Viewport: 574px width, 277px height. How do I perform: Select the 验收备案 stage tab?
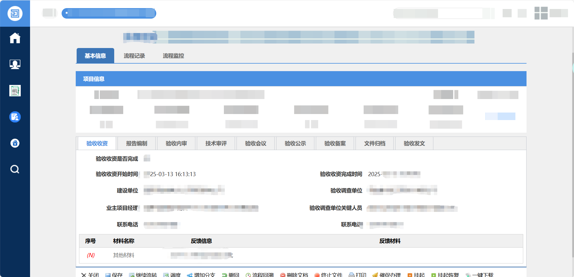coord(335,143)
